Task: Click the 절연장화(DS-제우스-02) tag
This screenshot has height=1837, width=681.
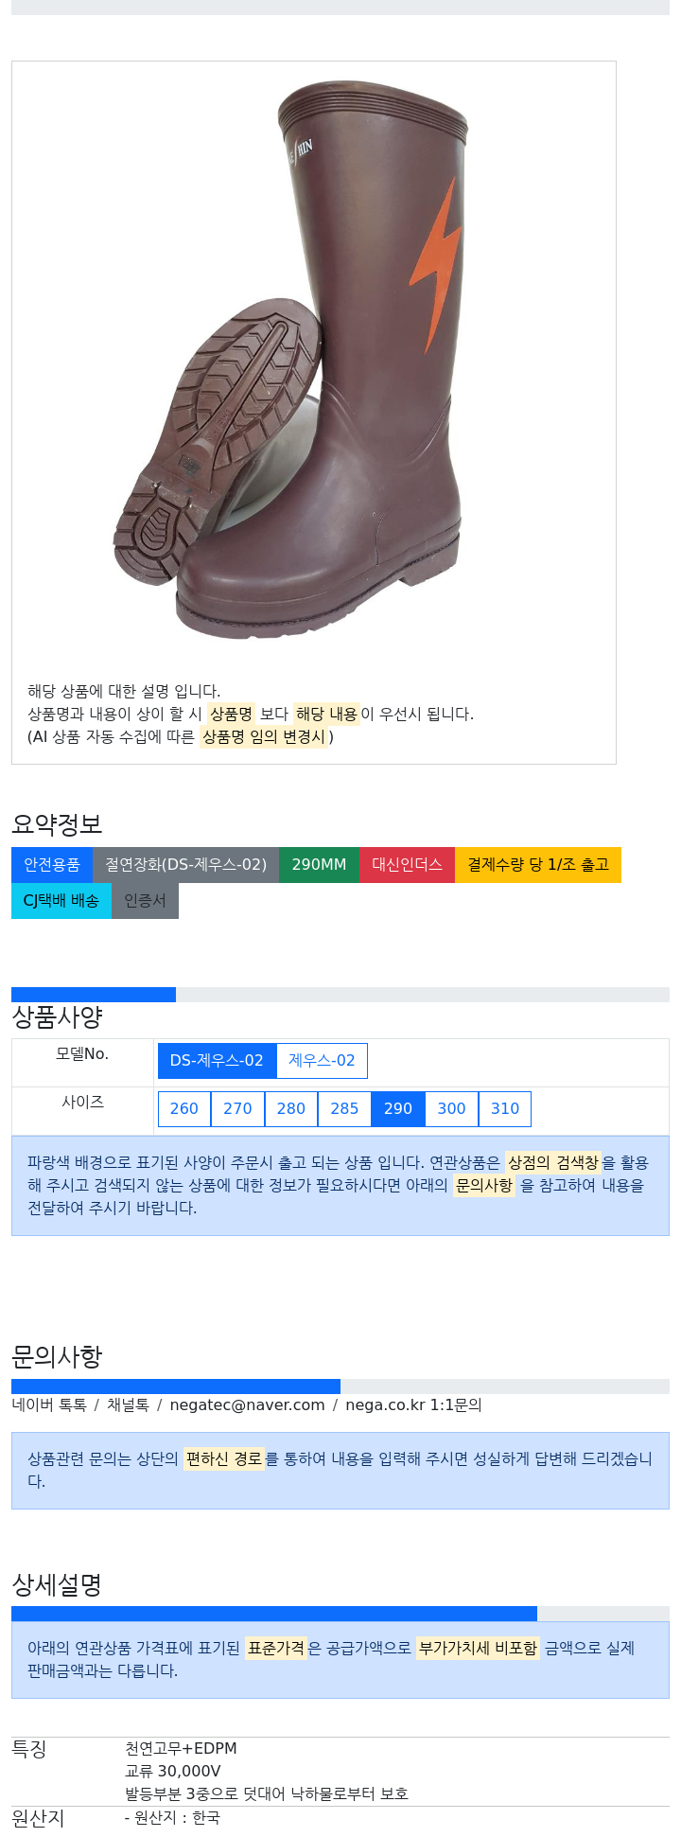Action: pyautogui.click(x=186, y=865)
